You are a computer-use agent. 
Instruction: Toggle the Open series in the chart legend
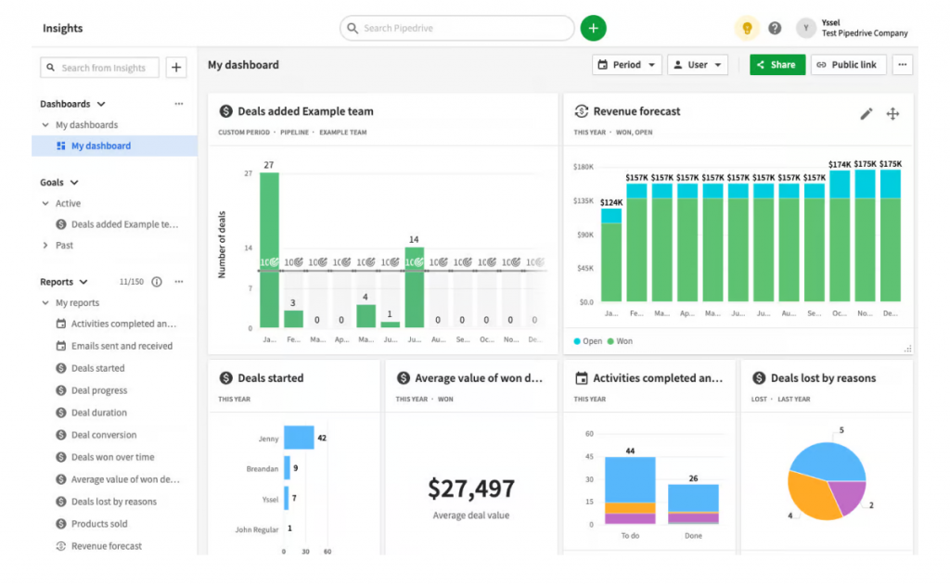[587, 341]
